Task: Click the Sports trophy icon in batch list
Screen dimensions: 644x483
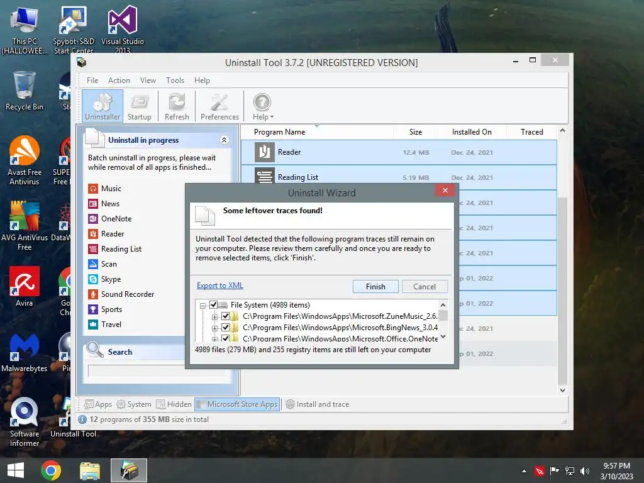Action: (93, 309)
